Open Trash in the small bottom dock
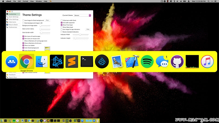219x123 pixels. coord(97,121)
